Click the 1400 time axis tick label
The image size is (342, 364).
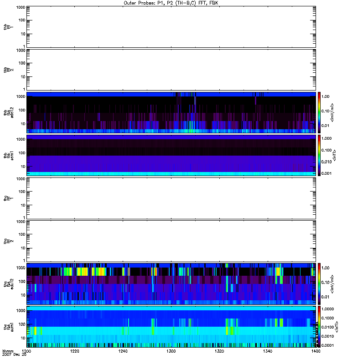316,351
